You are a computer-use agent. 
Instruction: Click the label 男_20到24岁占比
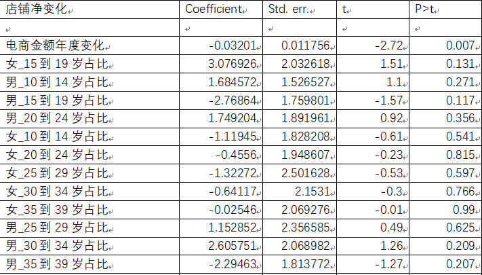pyautogui.click(x=57, y=118)
